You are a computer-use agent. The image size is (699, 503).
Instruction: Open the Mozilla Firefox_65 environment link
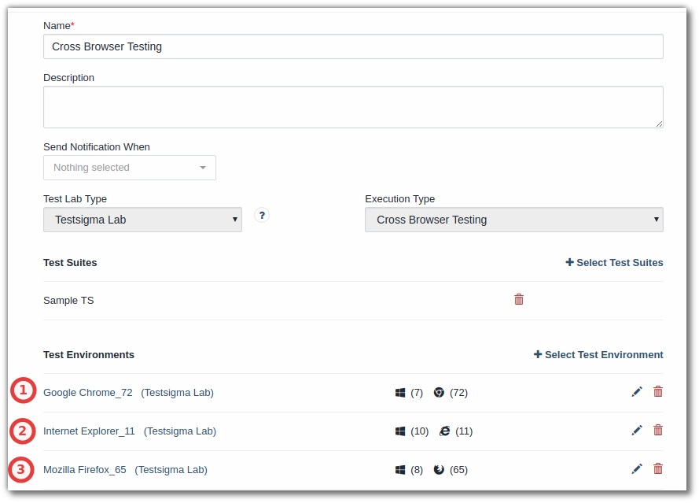point(85,469)
